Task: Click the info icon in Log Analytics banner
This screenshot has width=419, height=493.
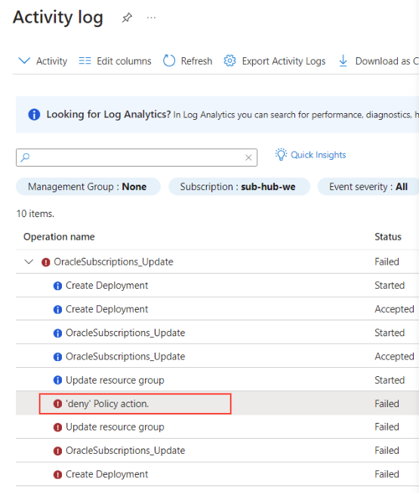Action: coord(34,115)
